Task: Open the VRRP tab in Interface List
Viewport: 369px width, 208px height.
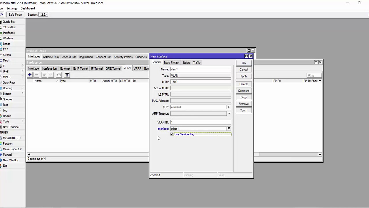Action: tap(137, 68)
